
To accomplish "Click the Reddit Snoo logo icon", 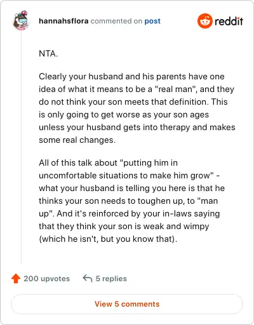I will click(204, 21).
